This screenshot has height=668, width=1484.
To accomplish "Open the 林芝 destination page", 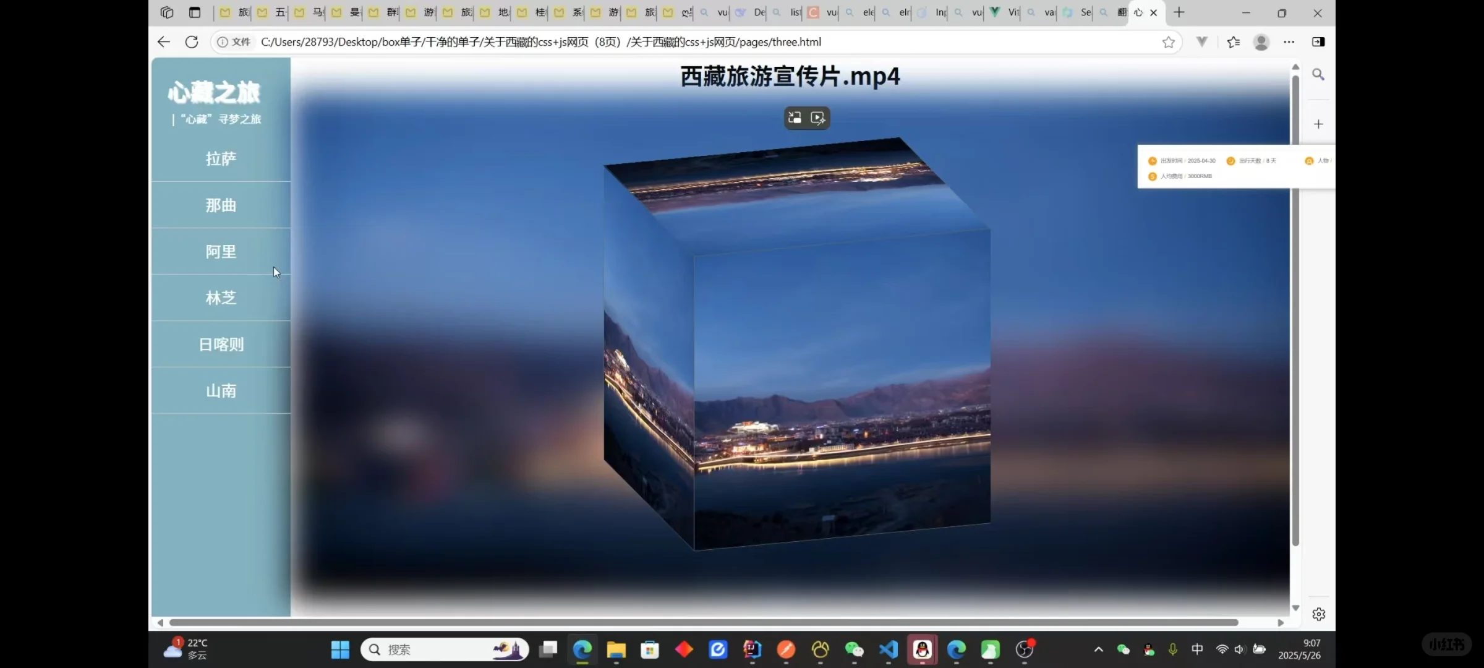I will (220, 298).
